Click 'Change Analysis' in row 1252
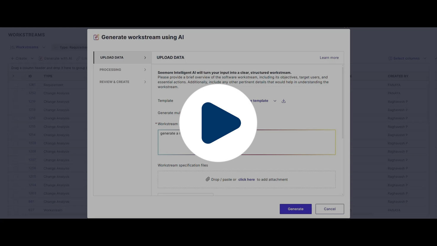 coord(56,93)
